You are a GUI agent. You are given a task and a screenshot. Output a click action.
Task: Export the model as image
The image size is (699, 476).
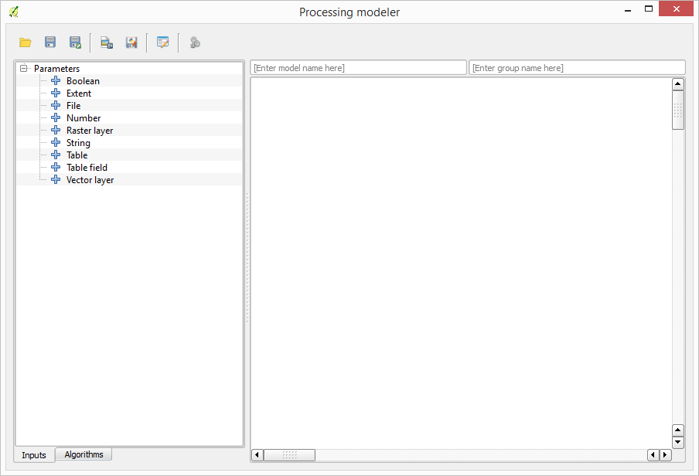click(107, 42)
